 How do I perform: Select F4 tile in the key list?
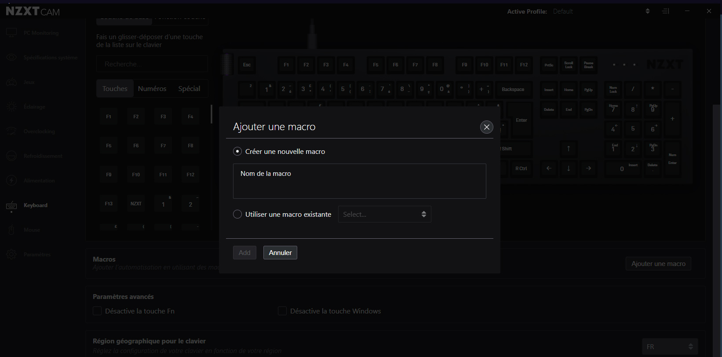[x=190, y=117]
